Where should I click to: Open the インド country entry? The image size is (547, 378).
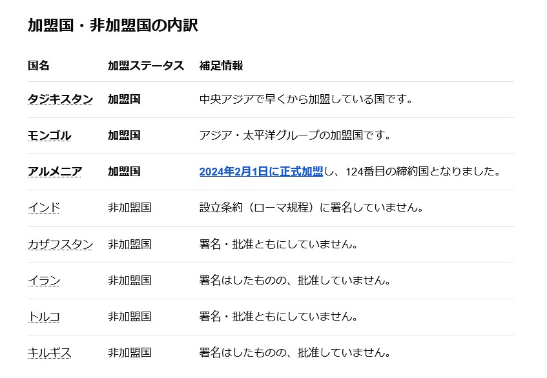(x=44, y=208)
